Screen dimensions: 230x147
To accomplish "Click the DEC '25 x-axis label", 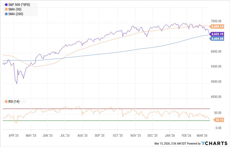I will point(152,136).
